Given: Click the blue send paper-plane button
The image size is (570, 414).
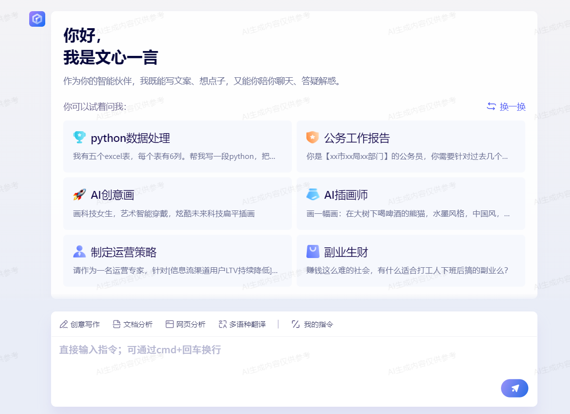Looking at the screenshot, I should [515, 388].
